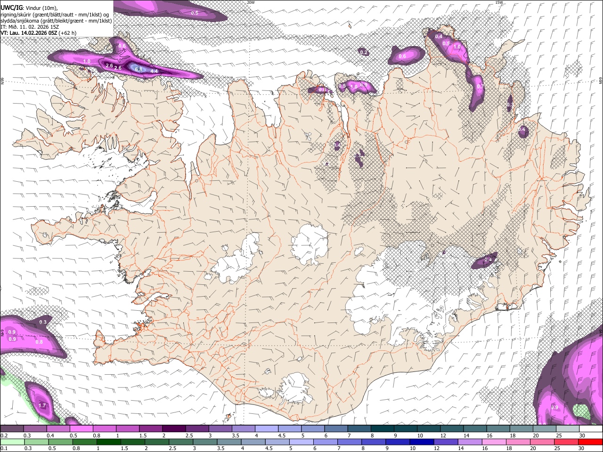This screenshot has width=603, height=452.
Task: Click "18" tick label on lower legend scale
Action: [509, 448]
